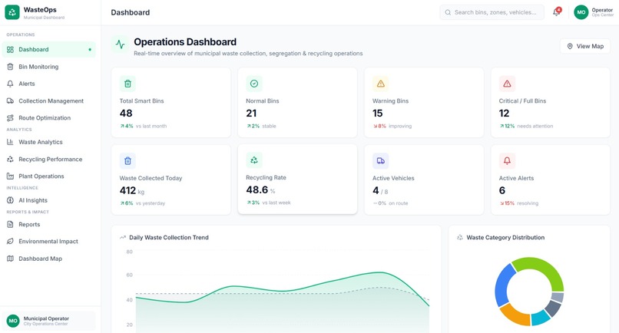Click the WasteOps recycle logo icon
619x333 pixels.
tap(12, 12)
